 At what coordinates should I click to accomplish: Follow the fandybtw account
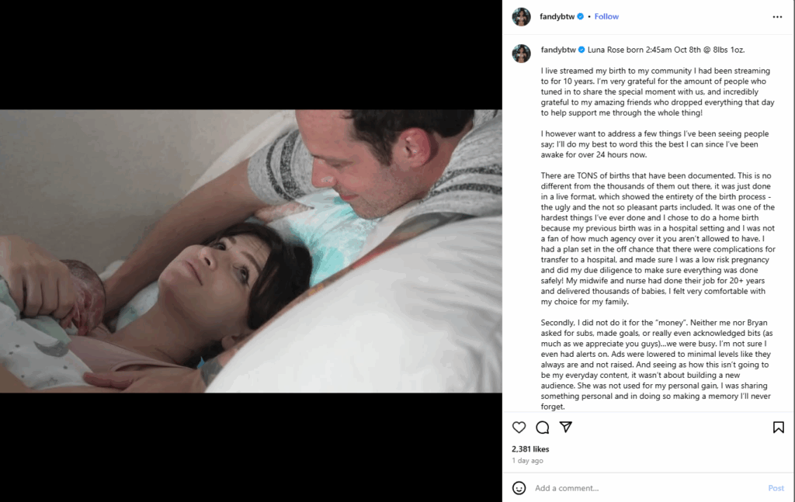tap(606, 16)
